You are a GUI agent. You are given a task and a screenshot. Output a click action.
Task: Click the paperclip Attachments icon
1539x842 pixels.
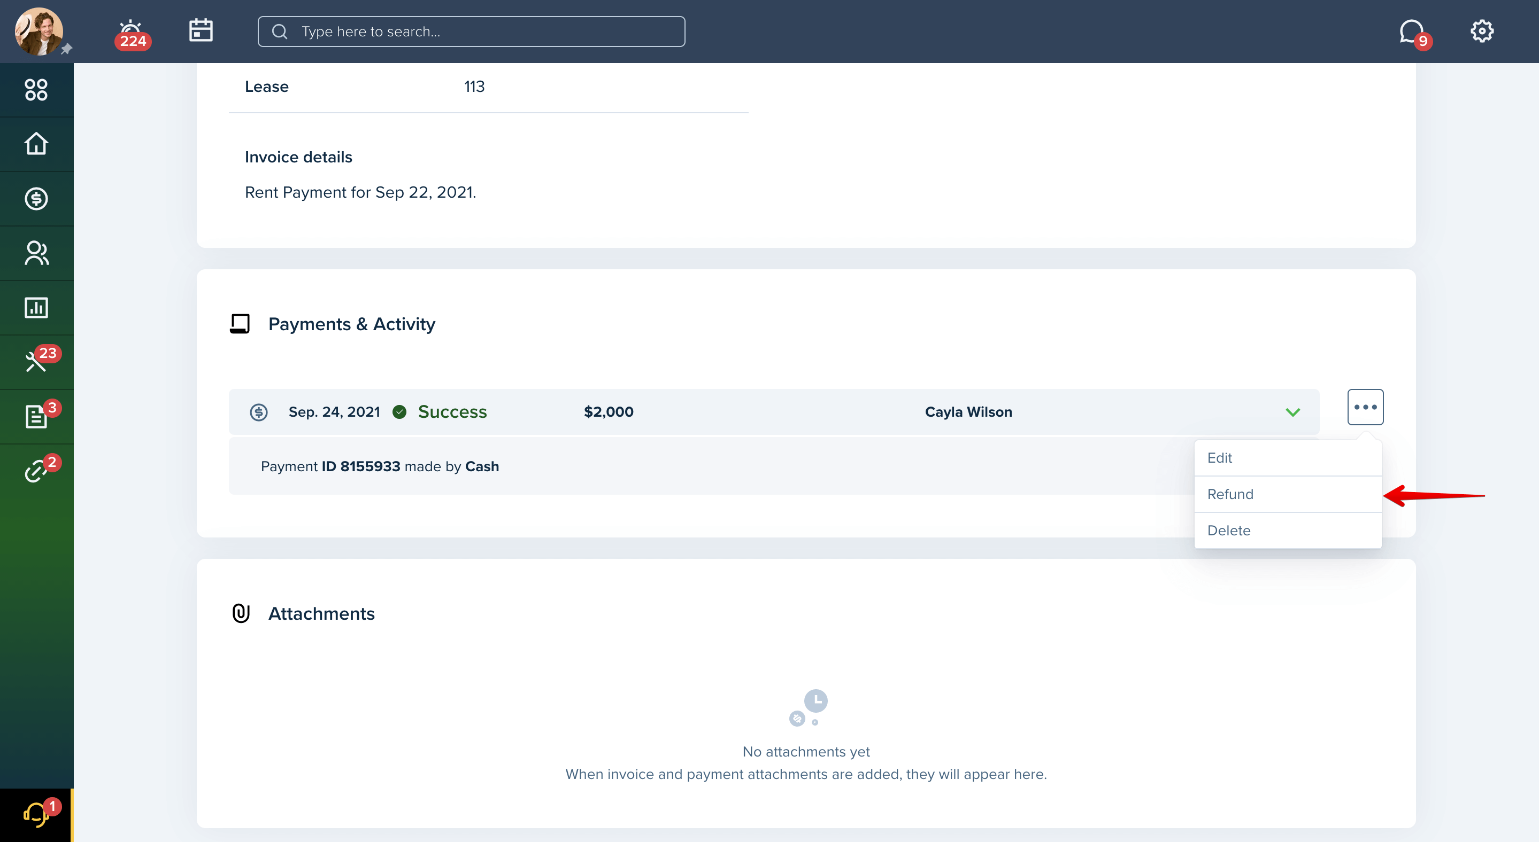(241, 613)
